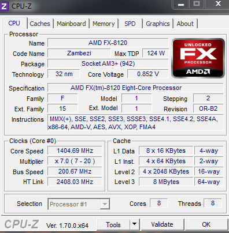The image size is (229, 233).
Task: Click the L1 Data value 8 x 16 KBytes
Action: [166, 151]
